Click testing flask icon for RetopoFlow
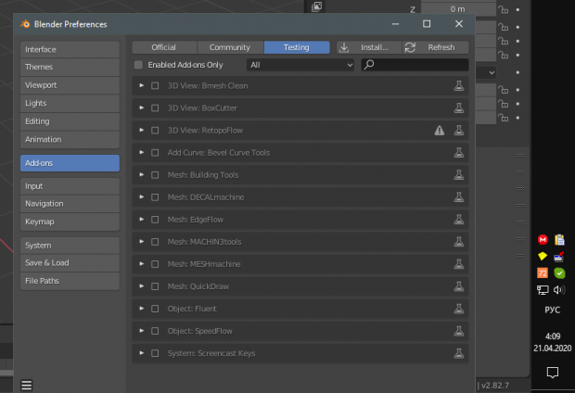Viewport: 575px width, 393px height. [x=459, y=131]
